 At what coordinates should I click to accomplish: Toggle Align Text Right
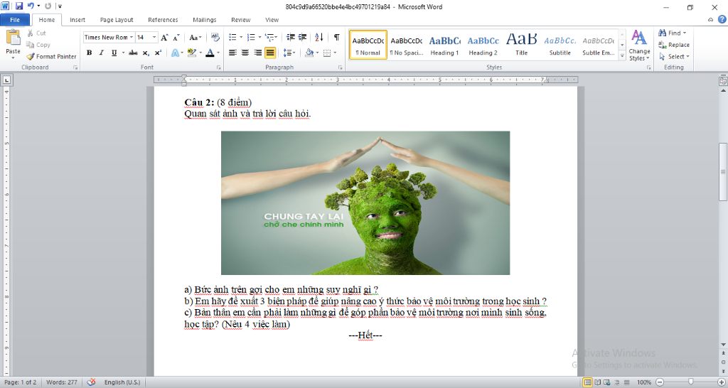click(257, 53)
